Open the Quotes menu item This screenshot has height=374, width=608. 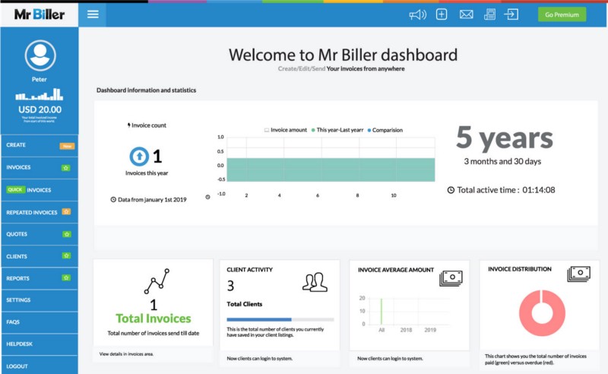40,234
